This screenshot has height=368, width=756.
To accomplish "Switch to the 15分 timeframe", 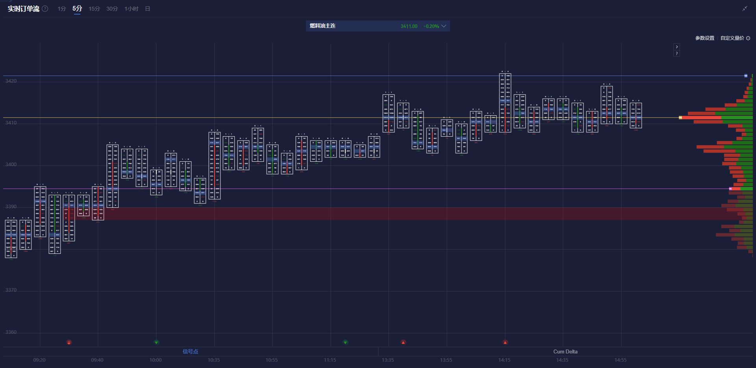I will click(x=94, y=9).
